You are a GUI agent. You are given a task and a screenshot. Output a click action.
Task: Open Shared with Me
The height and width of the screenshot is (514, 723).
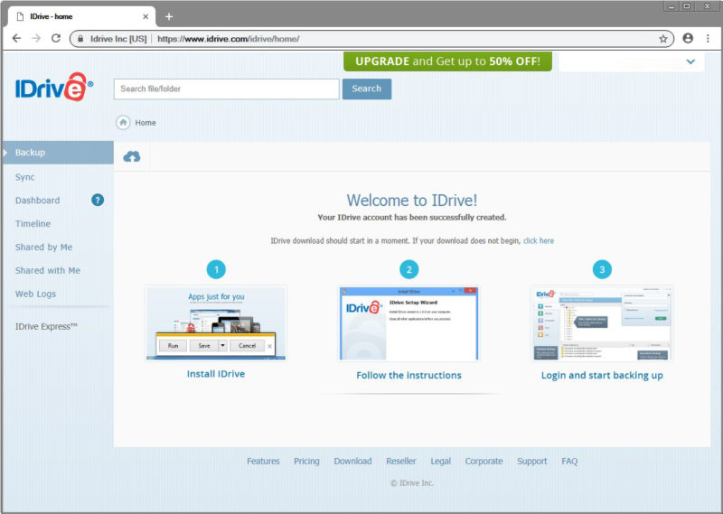tap(48, 271)
